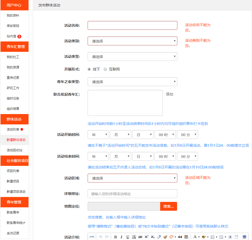Image resolution: width=252 pixels, height=240 pixels.
Task: Open the 青年之家类型 dropdown
Action: tap(132, 82)
